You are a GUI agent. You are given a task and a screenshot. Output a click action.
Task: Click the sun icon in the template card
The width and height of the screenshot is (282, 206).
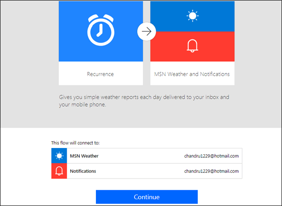point(192,16)
